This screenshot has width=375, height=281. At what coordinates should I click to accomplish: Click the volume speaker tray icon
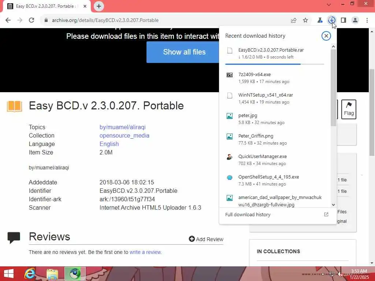(341, 274)
